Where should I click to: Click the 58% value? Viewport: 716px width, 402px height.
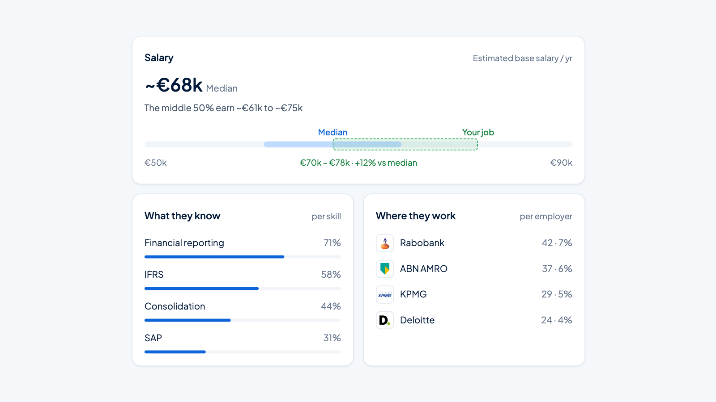pyautogui.click(x=331, y=275)
